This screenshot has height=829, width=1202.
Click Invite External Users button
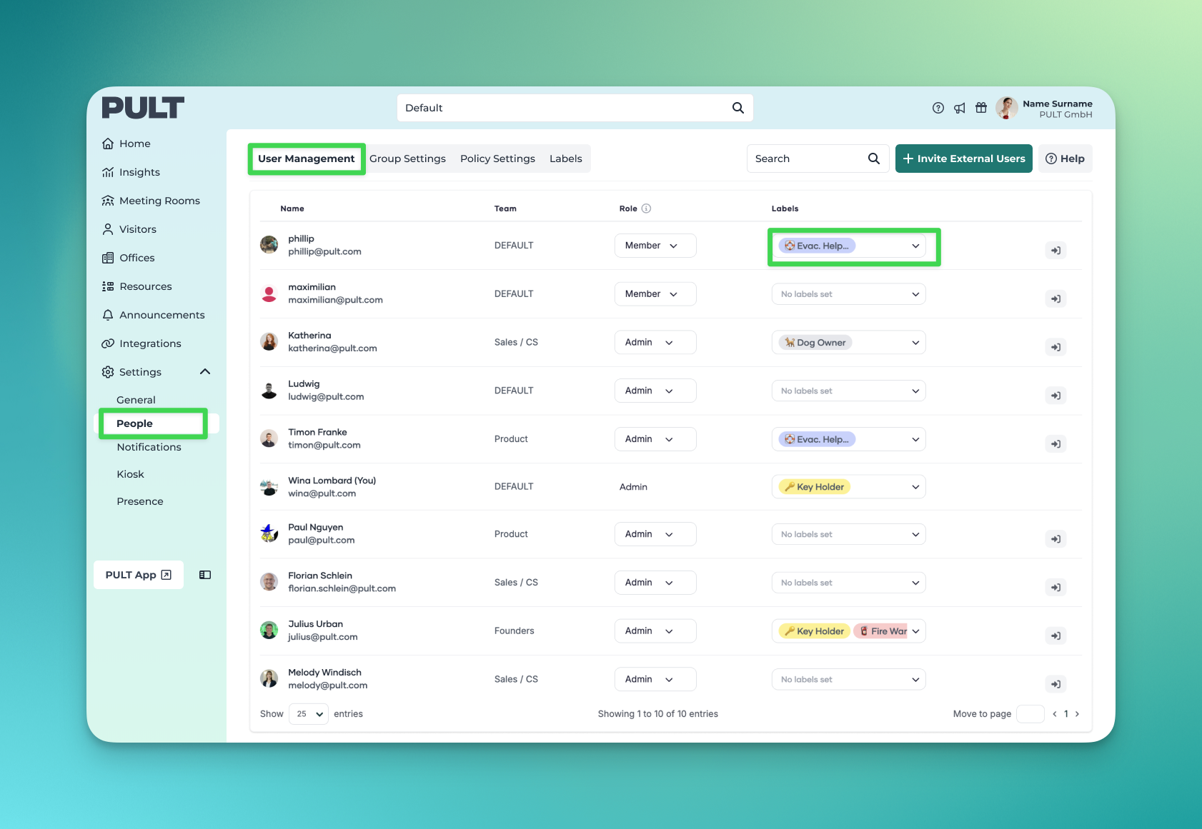point(963,159)
